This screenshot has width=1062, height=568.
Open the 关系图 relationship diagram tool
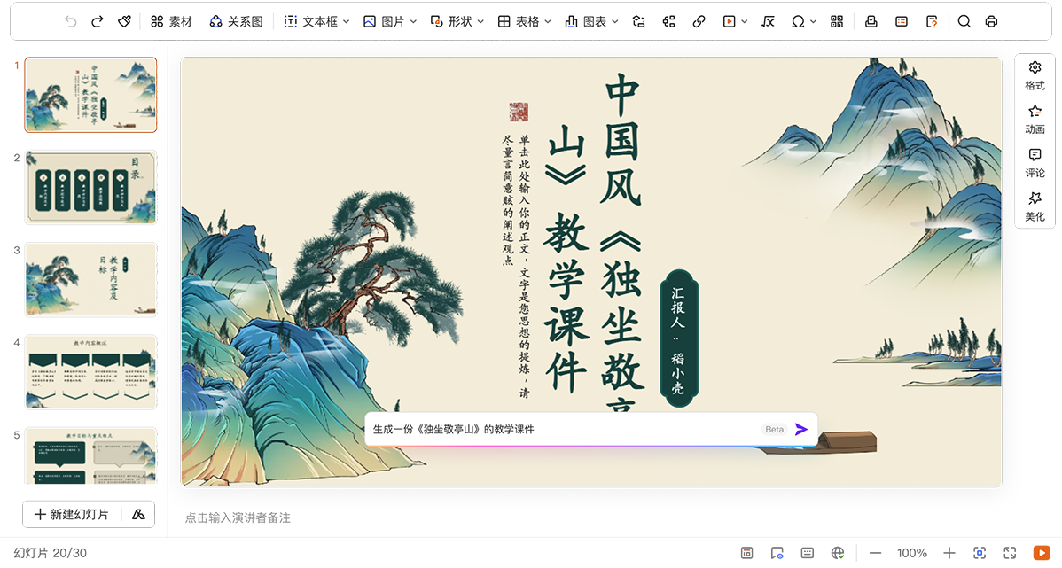[x=236, y=21]
